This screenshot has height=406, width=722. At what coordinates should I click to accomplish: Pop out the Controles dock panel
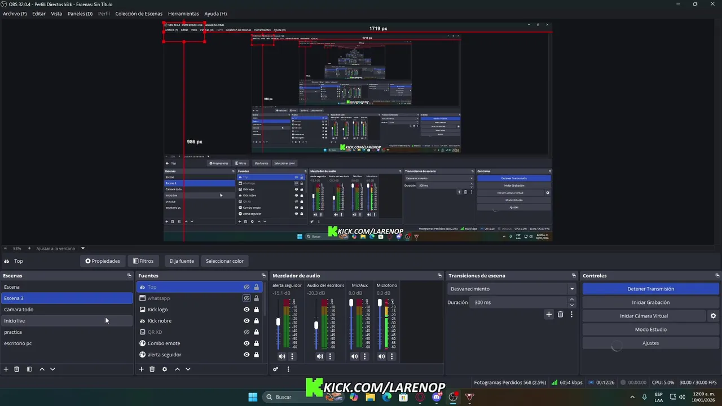[x=717, y=276]
